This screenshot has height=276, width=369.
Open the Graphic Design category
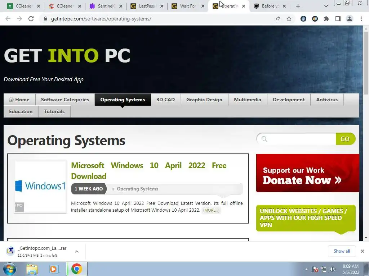204,100
